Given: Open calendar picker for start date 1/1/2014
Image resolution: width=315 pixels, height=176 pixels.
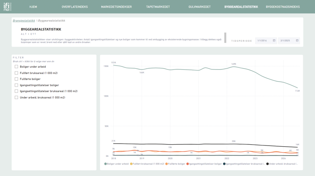Looking at the screenshot, I should click(274, 41).
